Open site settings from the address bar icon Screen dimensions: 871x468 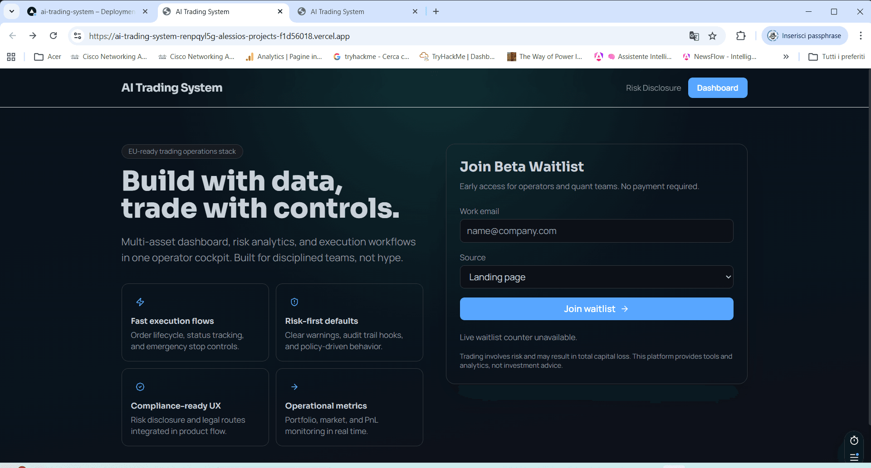point(77,36)
